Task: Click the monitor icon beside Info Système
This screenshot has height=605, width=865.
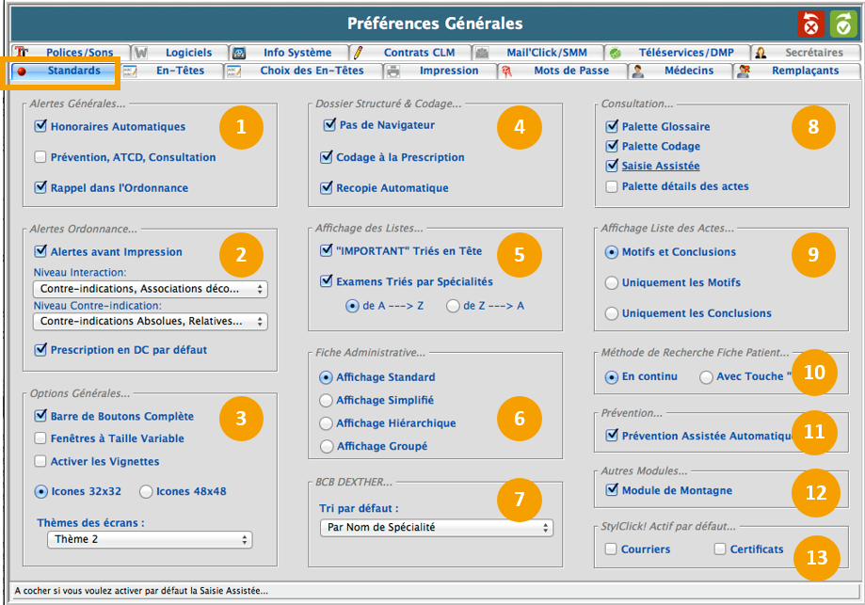Action: coord(239,53)
